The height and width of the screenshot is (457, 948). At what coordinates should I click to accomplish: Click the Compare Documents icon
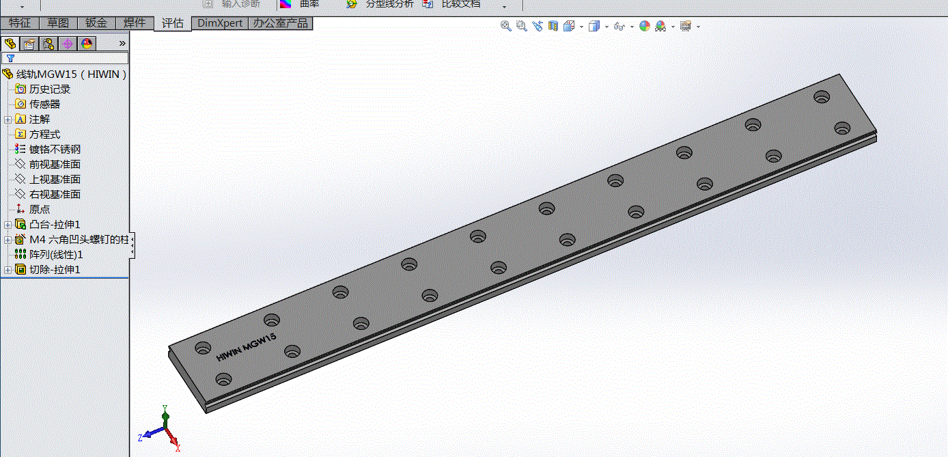coord(428,4)
